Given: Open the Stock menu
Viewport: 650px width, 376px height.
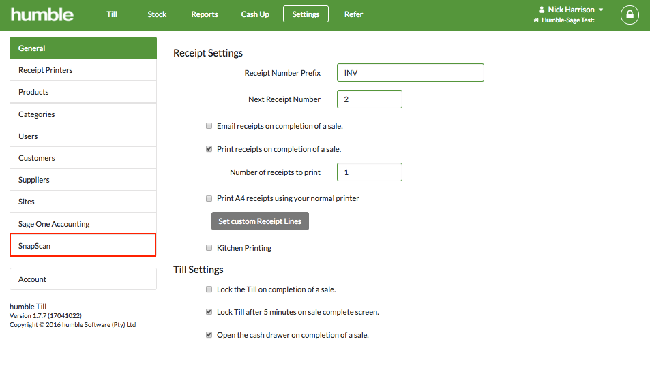Looking at the screenshot, I should [x=157, y=14].
